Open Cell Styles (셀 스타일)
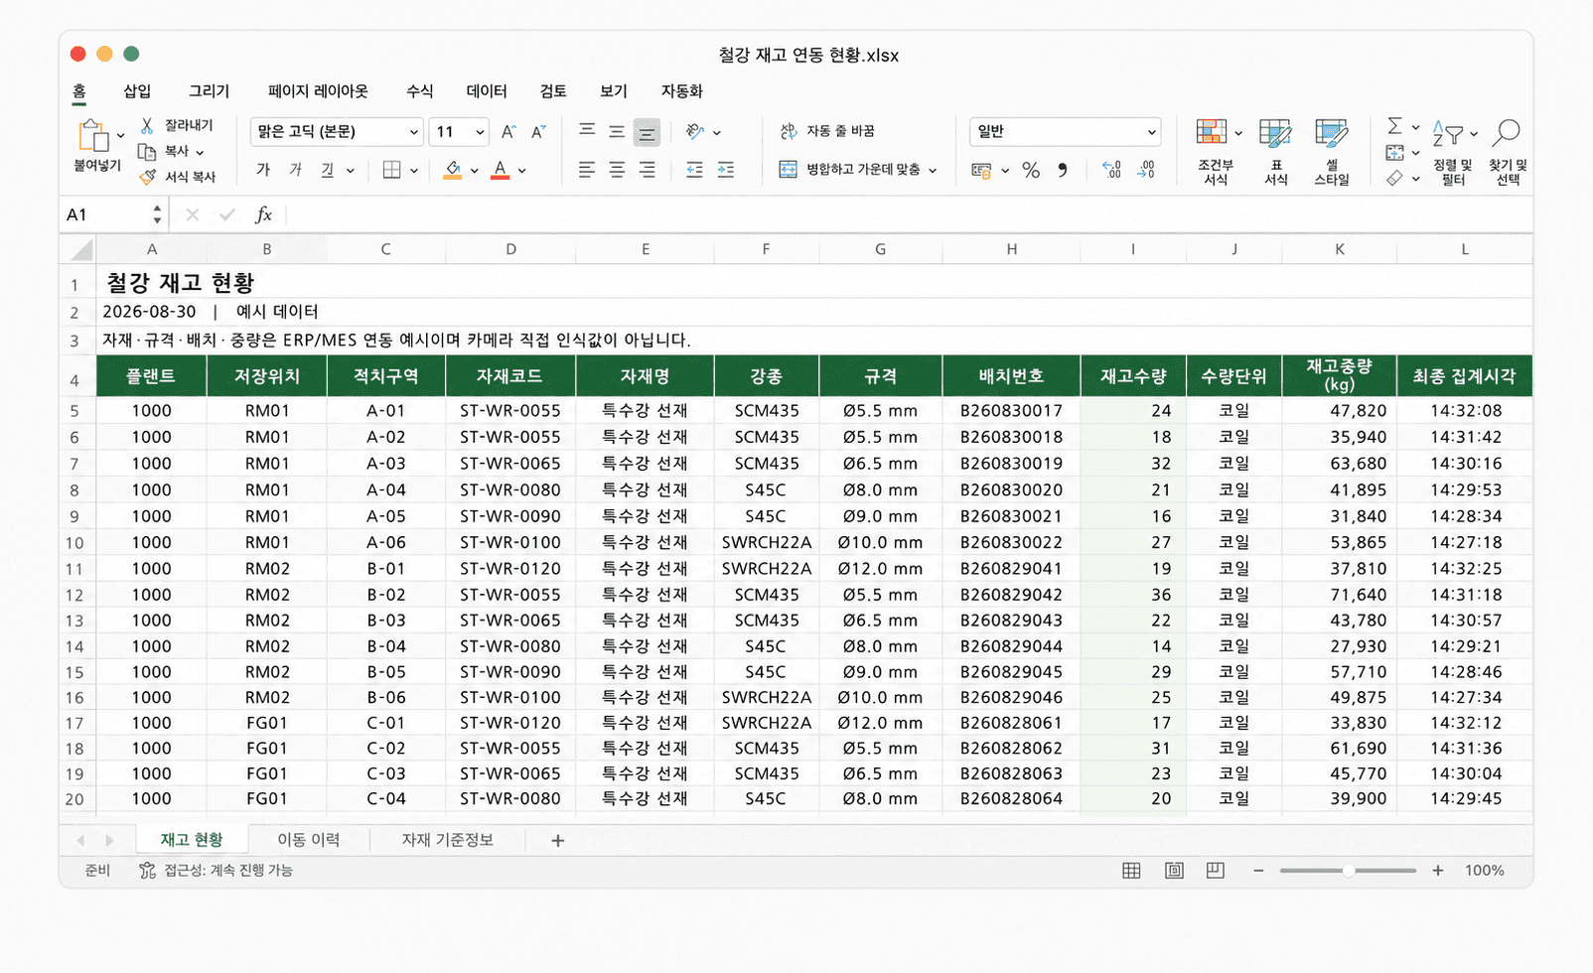 (1332, 151)
